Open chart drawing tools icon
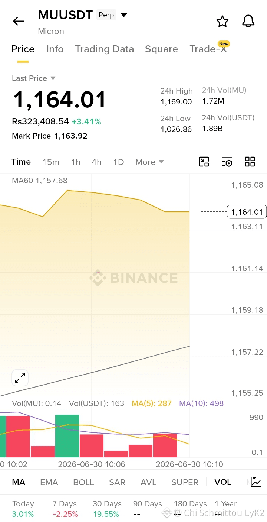The height and width of the screenshot is (522, 267). (204, 162)
